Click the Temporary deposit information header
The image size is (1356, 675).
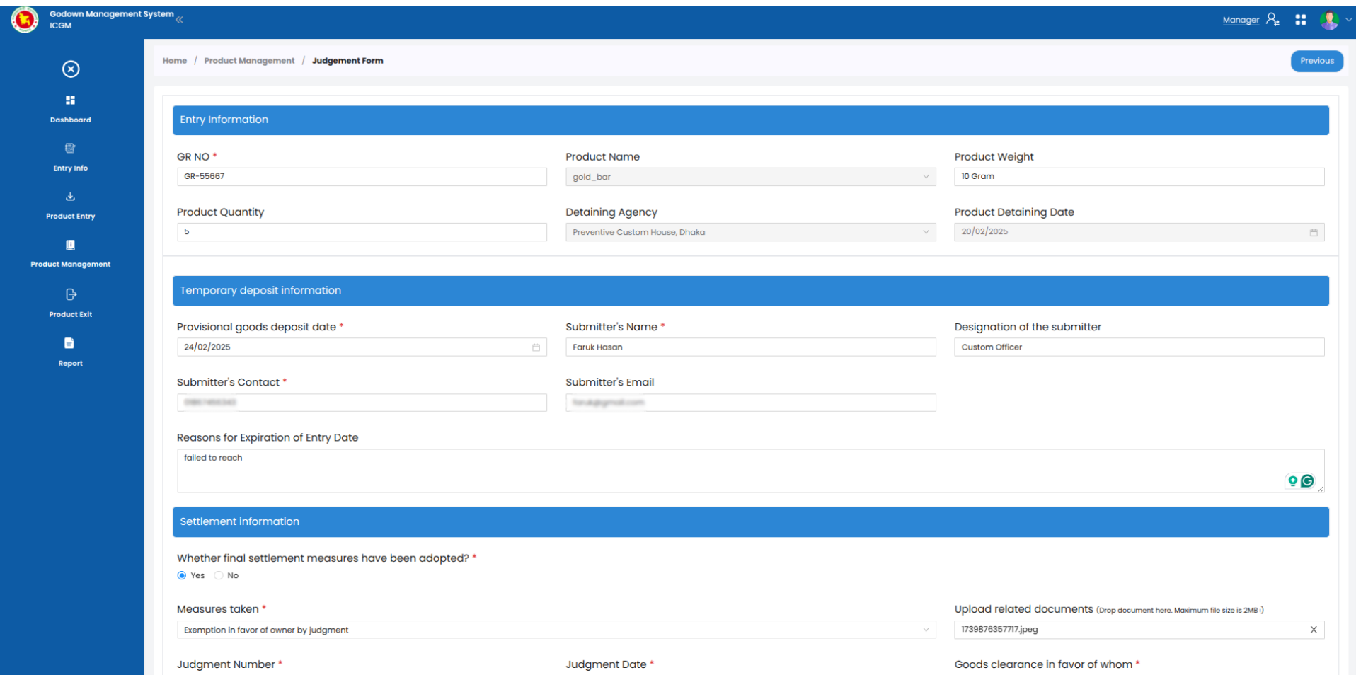(750, 291)
